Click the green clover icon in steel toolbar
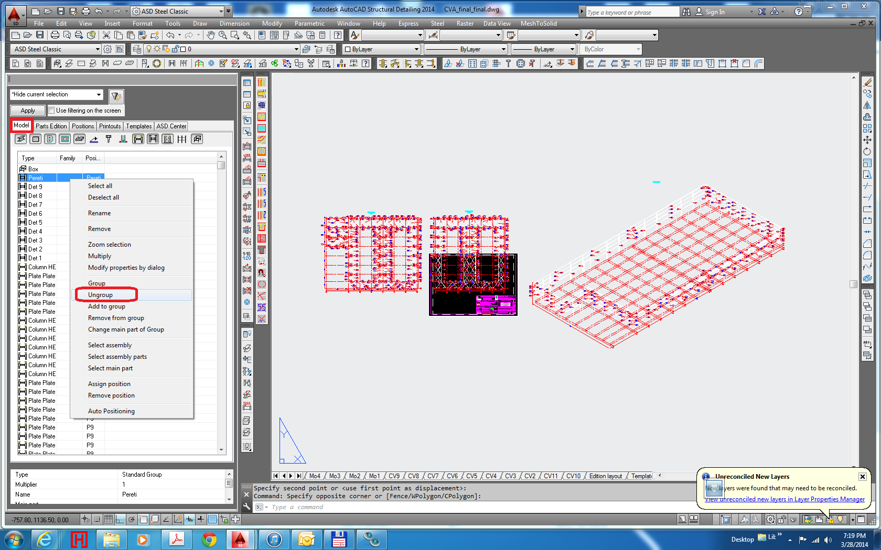Screen dimensions: 881x550 (274, 63)
